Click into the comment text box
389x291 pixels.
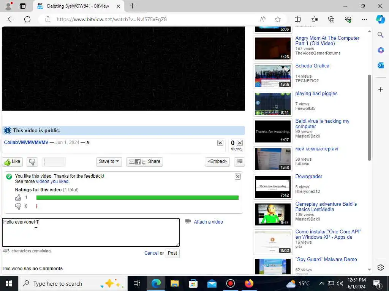[x=91, y=232]
